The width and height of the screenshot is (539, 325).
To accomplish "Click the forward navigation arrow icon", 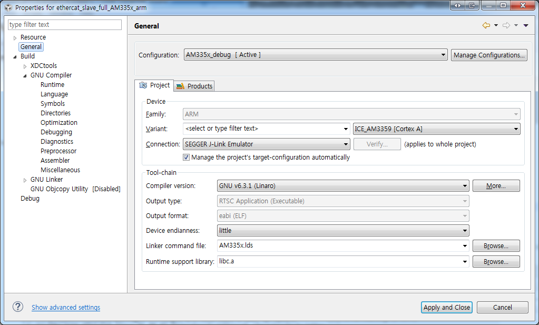I will tap(506, 25).
